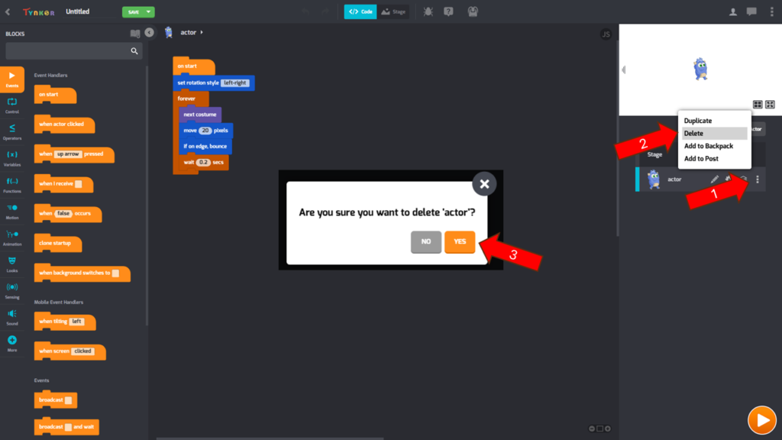The width and height of the screenshot is (782, 440).
Task: Open actor's three-dot options menu
Action: [758, 180]
